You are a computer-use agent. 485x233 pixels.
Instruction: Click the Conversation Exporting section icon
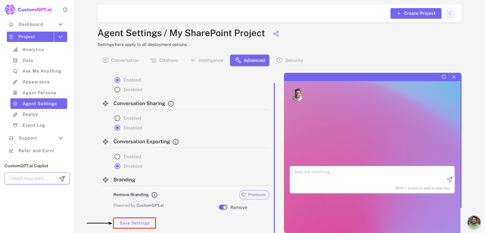106,142
